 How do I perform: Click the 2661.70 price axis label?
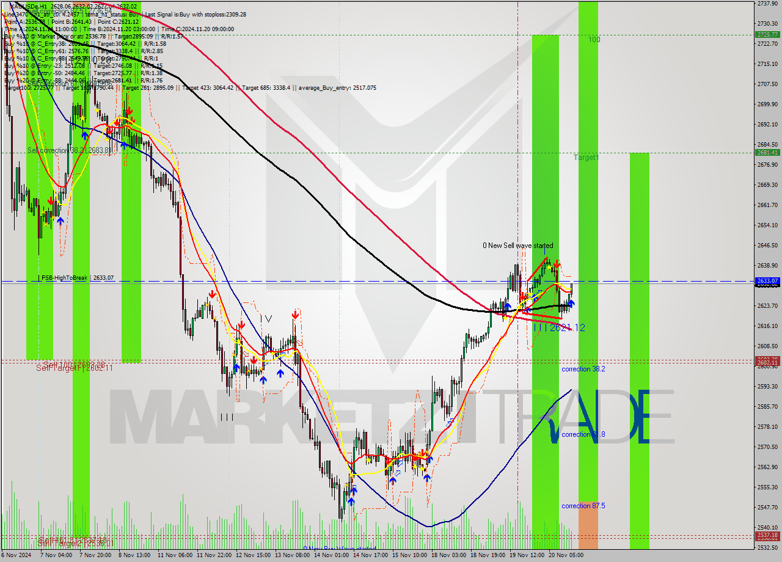click(x=767, y=205)
